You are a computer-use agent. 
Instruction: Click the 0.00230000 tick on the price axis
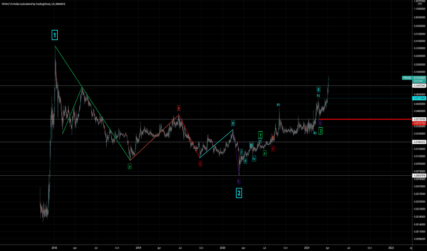coord(420,209)
